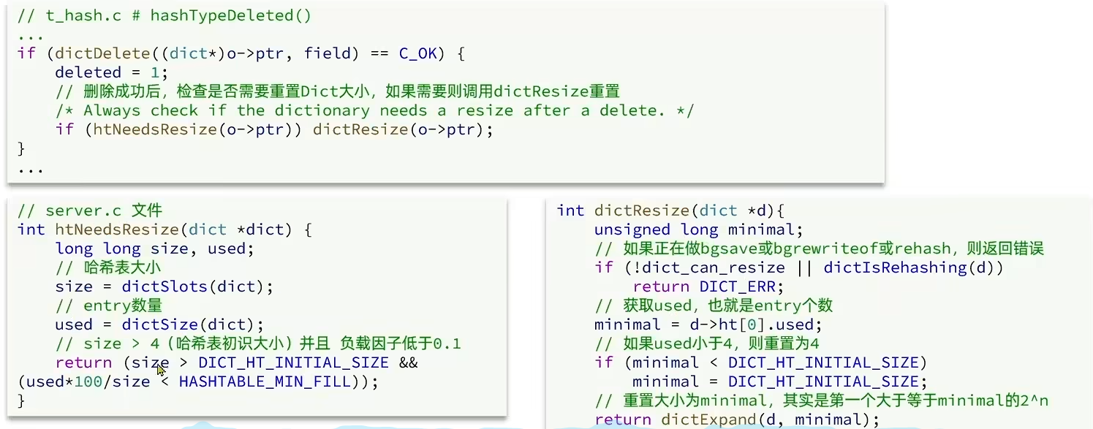Click the comment about 'bgsave或bgrewriteof或rehash'
Viewport: 1093px width, 429px height.
pos(819,248)
